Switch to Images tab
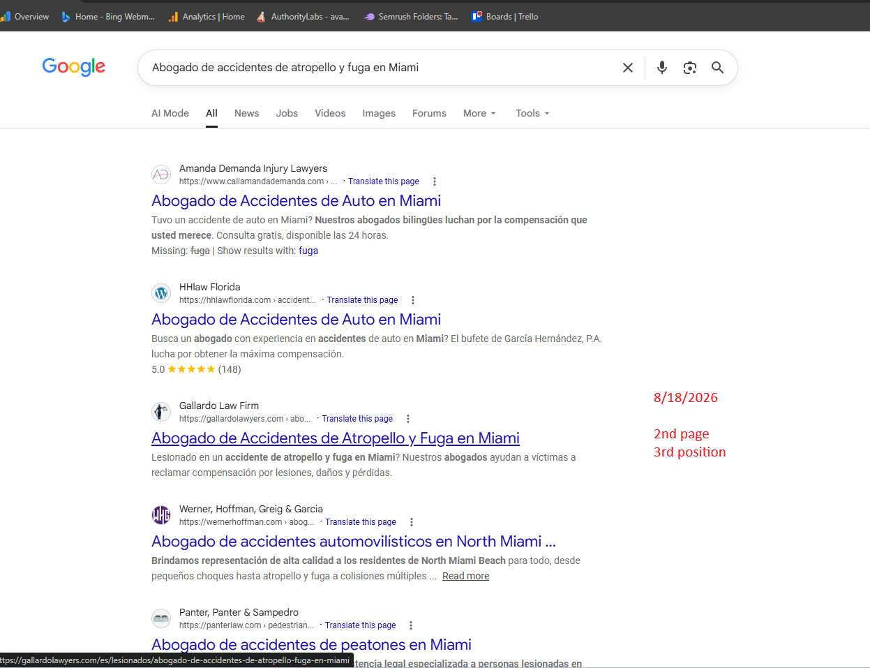870x668 pixels. pos(379,113)
